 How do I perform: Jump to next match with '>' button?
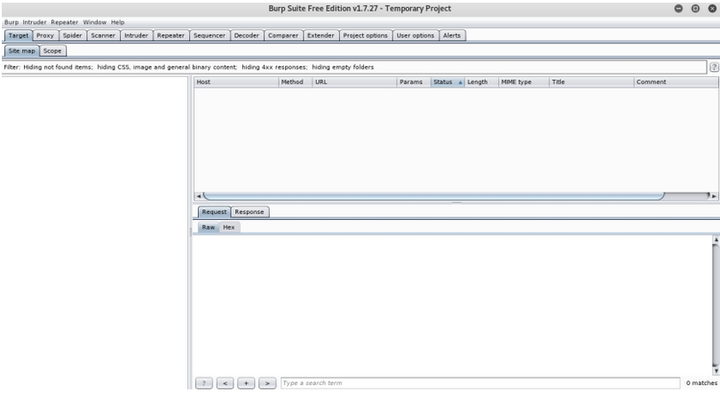click(267, 383)
